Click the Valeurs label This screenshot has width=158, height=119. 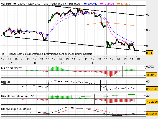(6, 4)
